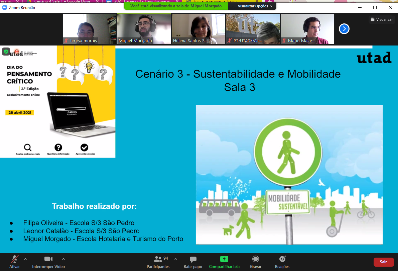Close the Desinformação browser tab
The image size is (398, 271).
(x=177, y=1)
